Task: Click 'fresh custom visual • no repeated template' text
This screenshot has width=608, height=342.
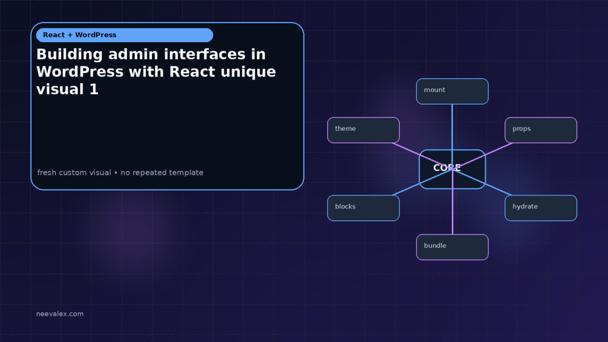Action: [x=120, y=173]
